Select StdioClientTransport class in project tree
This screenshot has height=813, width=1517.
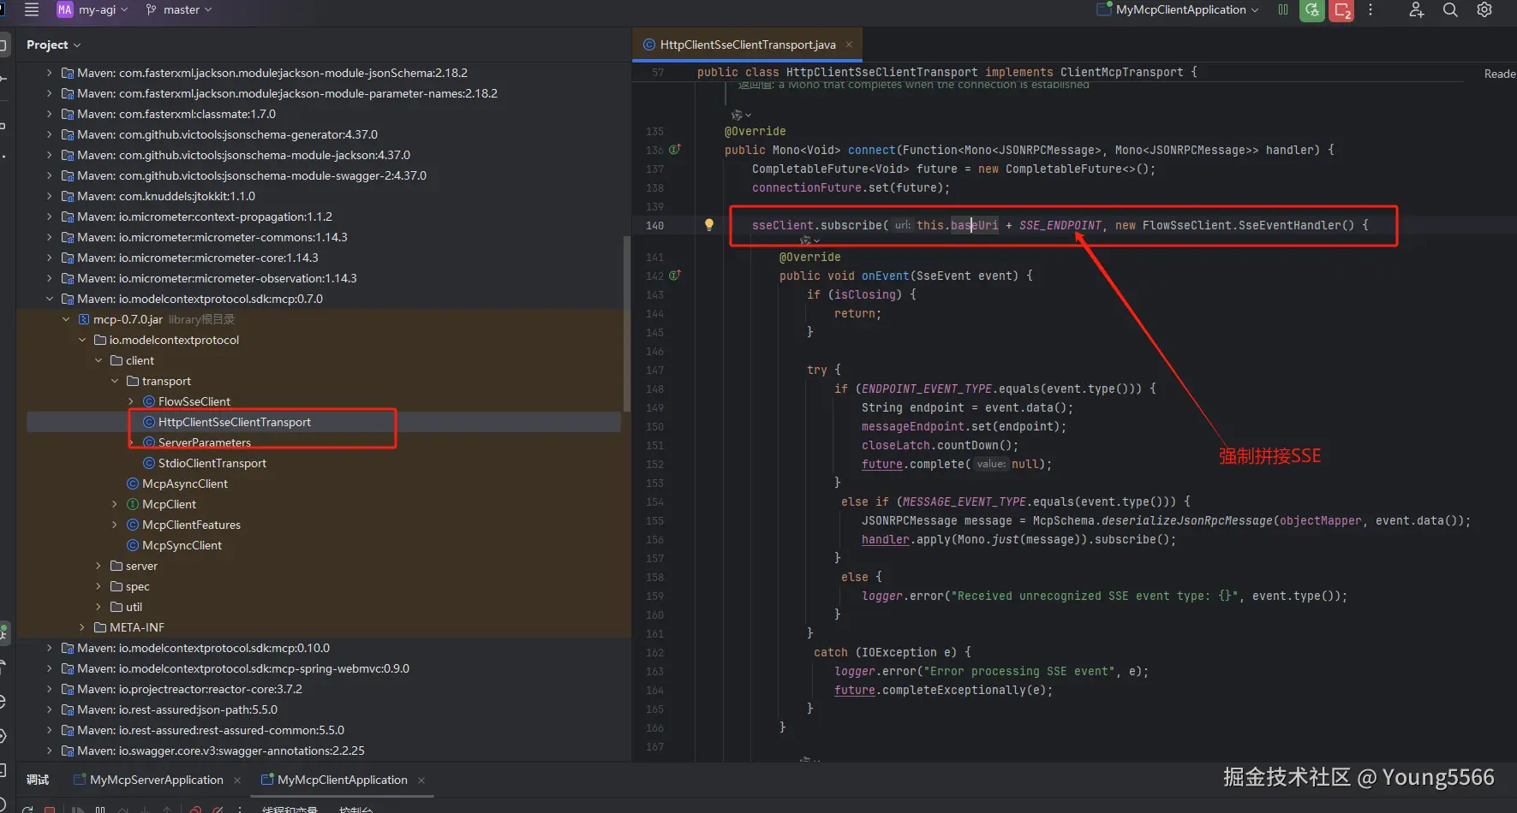[x=212, y=463]
